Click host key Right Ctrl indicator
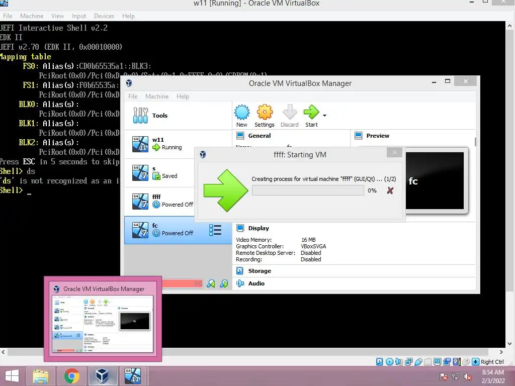The width and height of the screenshot is (515, 386). tap(488, 362)
